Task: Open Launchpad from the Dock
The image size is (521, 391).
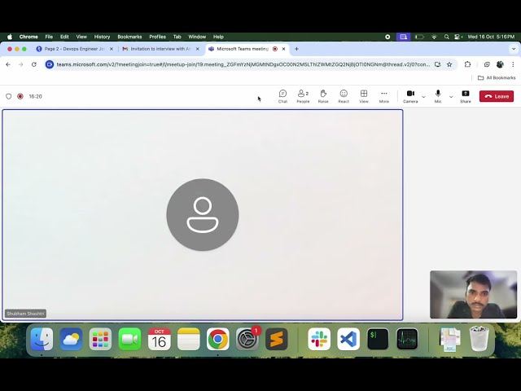Action: tap(100, 339)
